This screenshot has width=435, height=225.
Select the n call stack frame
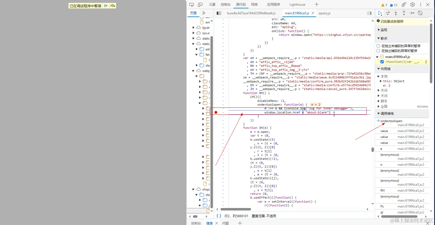[402, 165]
